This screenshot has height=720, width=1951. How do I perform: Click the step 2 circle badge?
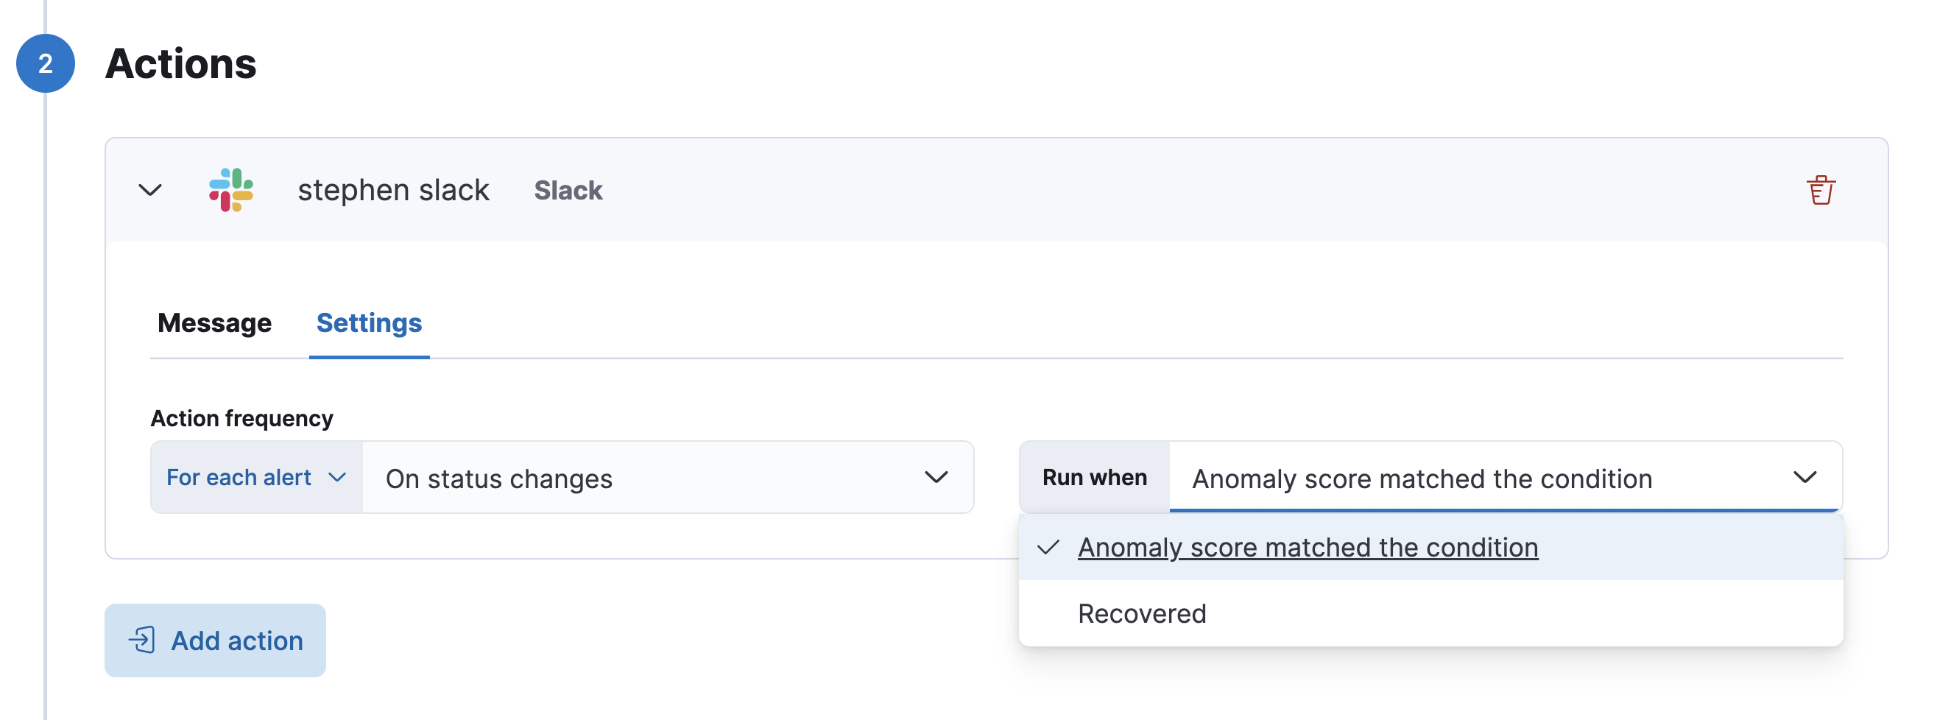[x=46, y=63]
